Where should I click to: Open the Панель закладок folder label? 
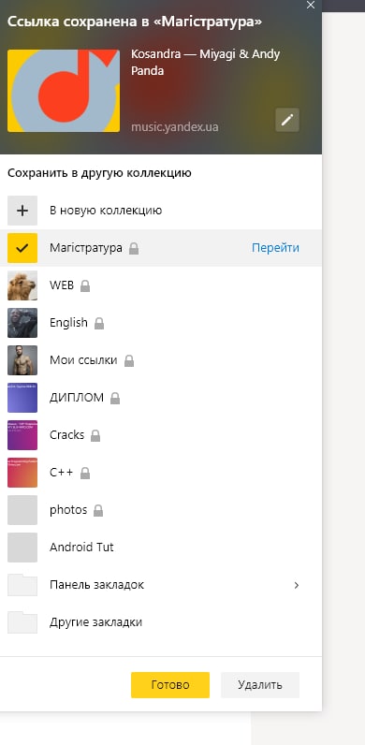[x=97, y=585]
